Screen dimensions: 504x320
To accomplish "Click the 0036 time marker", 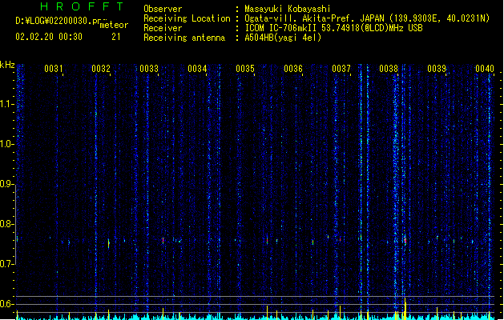I will (x=293, y=69).
